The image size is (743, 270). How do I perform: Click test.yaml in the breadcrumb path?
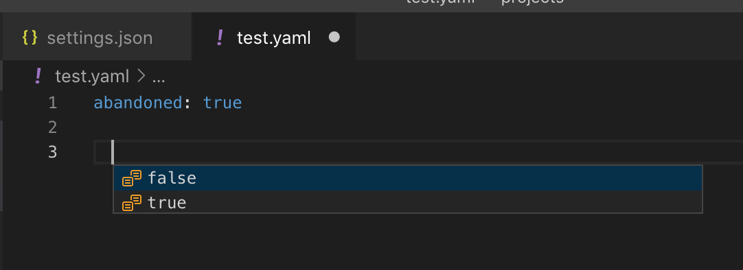click(x=92, y=77)
